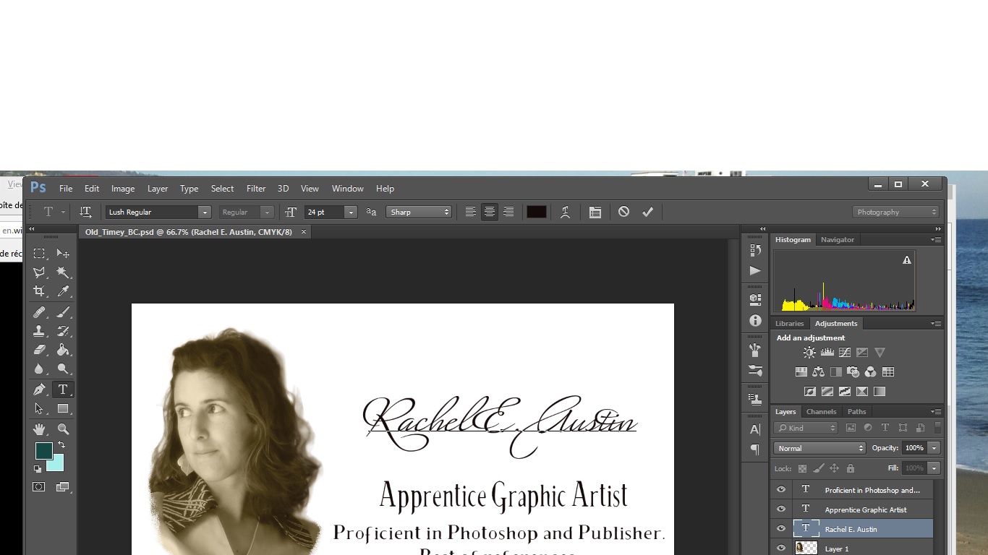Select the Brush tool
The height and width of the screenshot is (555, 988).
coord(63,312)
